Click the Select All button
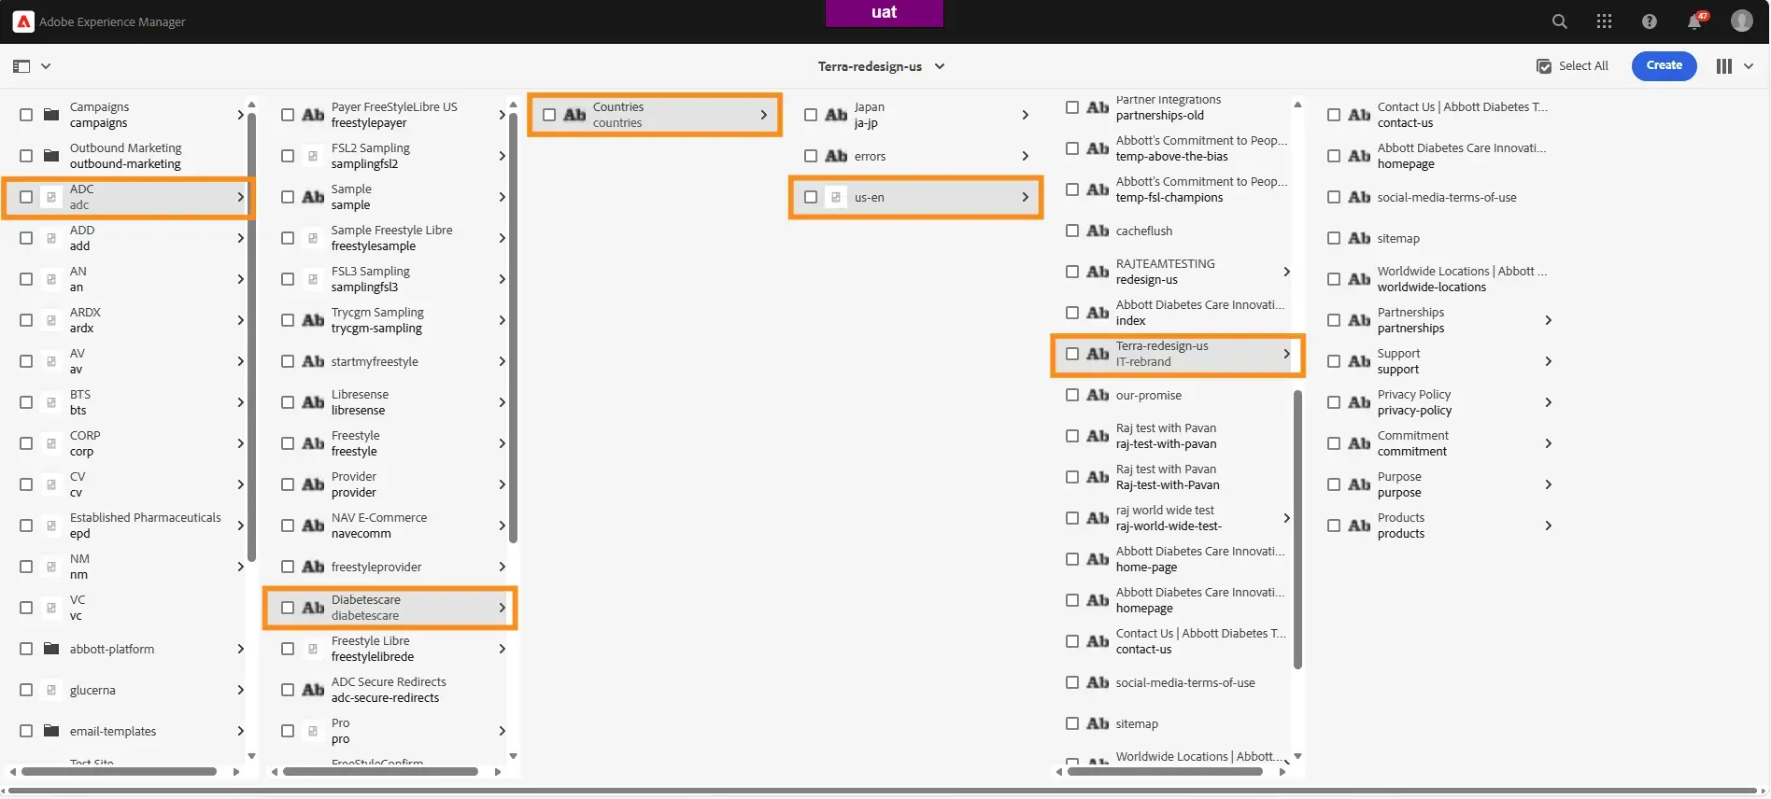Viewport: 1771px width, 799px height. tap(1573, 66)
